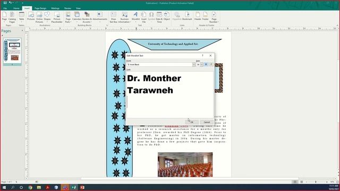
Task: Insert a new Page from the ribbon
Action: pos(4,17)
